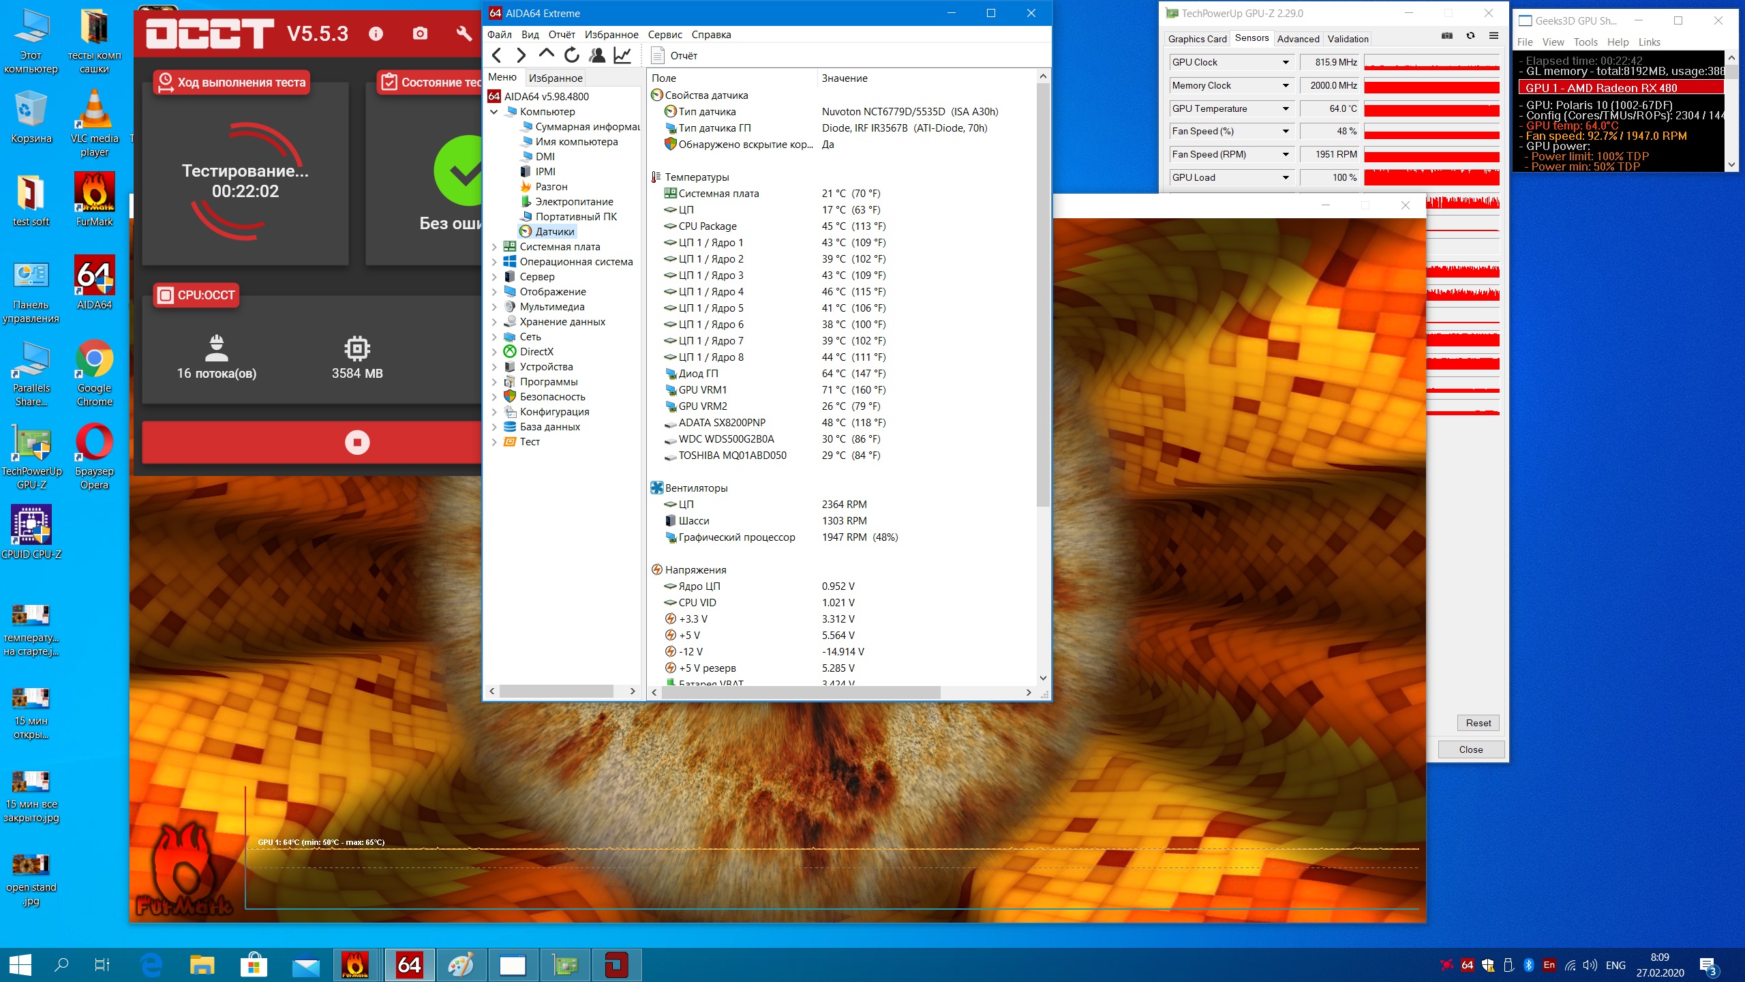Click AIDA64 refresh toolbar icon
This screenshot has width=1745, height=982.
(572, 55)
